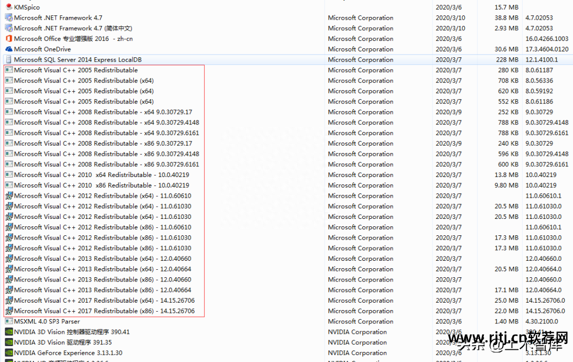Select the Microsoft OneDrive name text

point(42,49)
